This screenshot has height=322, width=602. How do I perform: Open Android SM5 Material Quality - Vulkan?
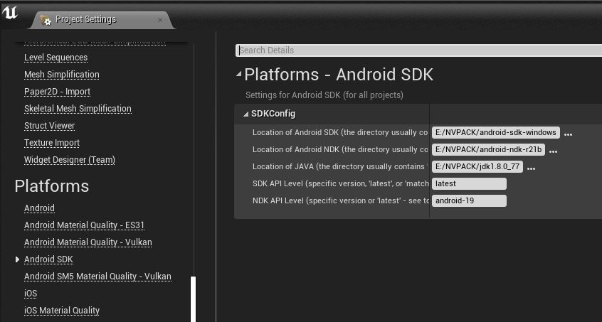tap(97, 277)
